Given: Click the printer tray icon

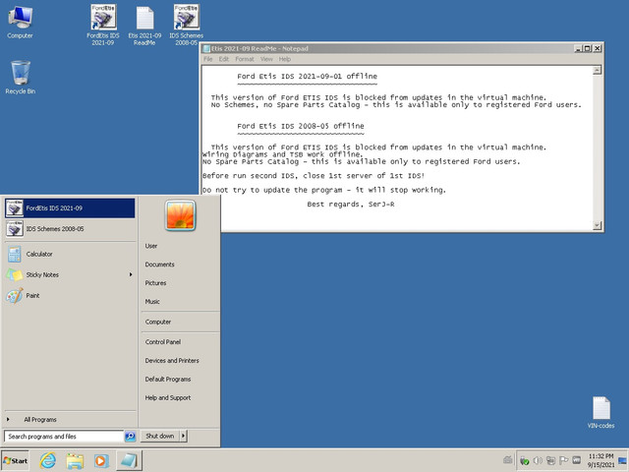Looking at the screenshot, I should (508, 460).
